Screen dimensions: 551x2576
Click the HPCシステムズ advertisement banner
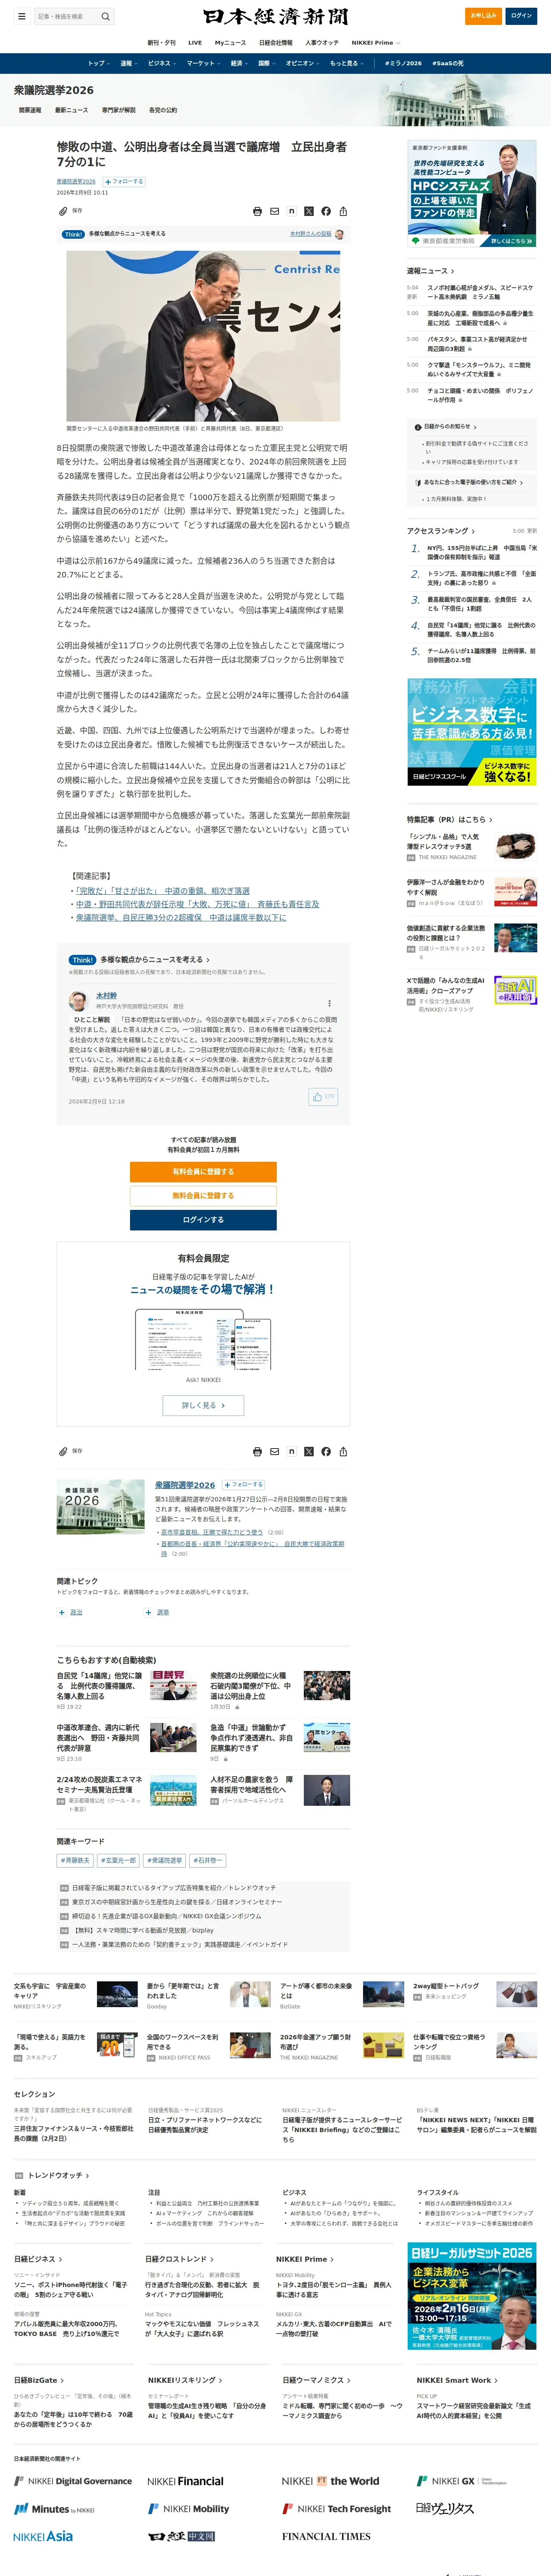coord(472,194)
